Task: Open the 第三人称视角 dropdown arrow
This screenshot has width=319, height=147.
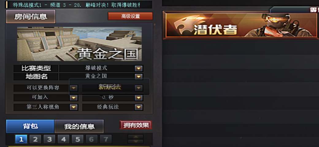Action: (x=74, y=107)
